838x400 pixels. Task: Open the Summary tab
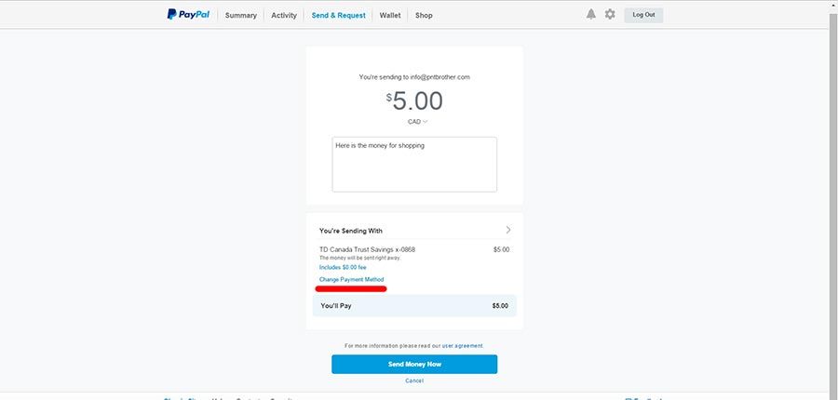pos(240,16)
